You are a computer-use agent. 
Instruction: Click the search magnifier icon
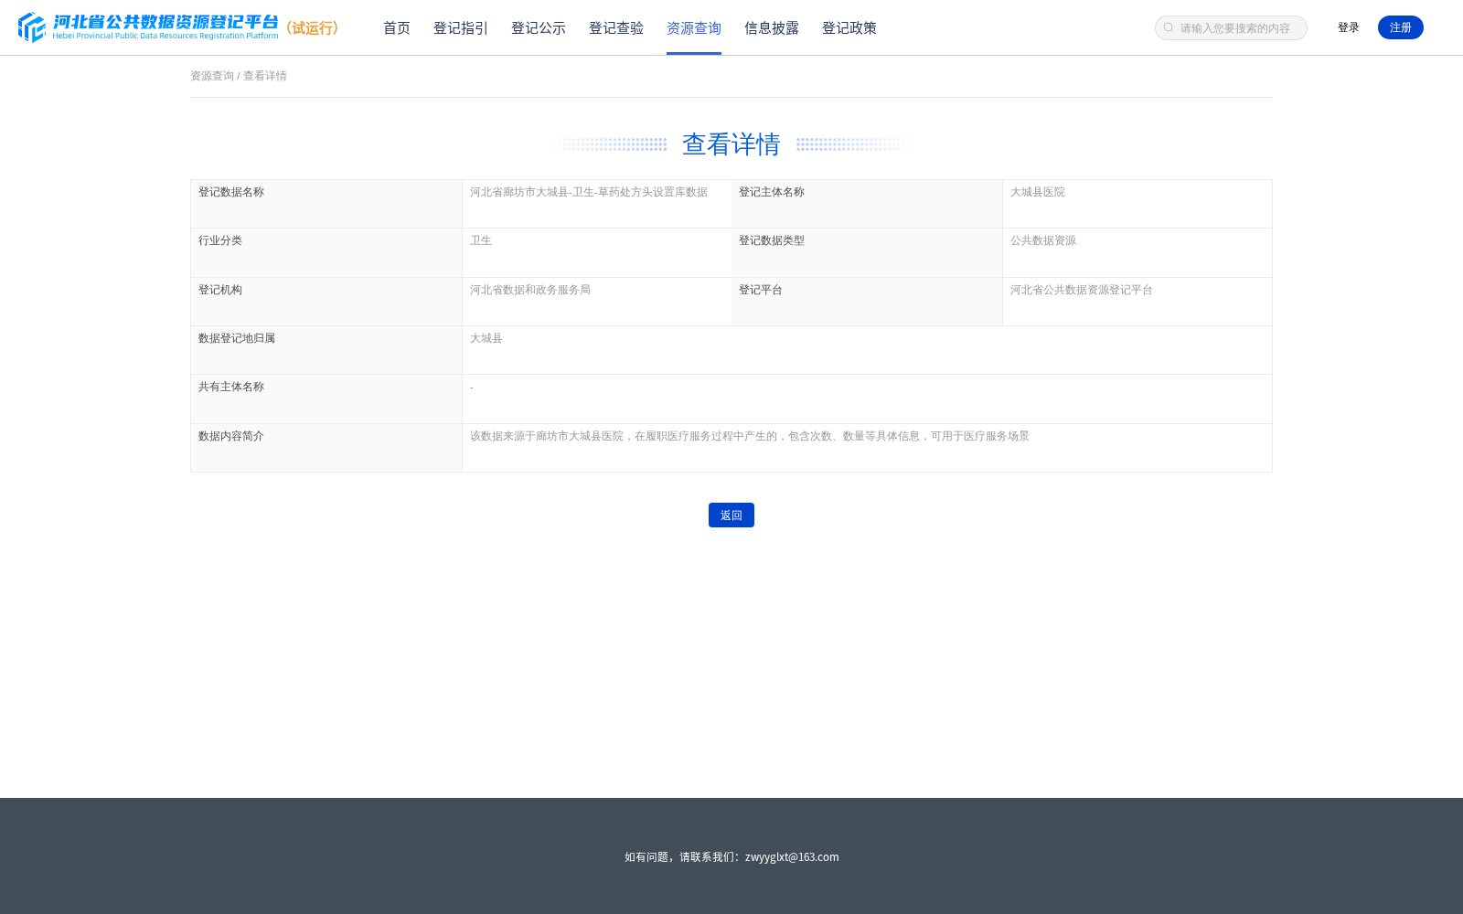[1169, 28]
